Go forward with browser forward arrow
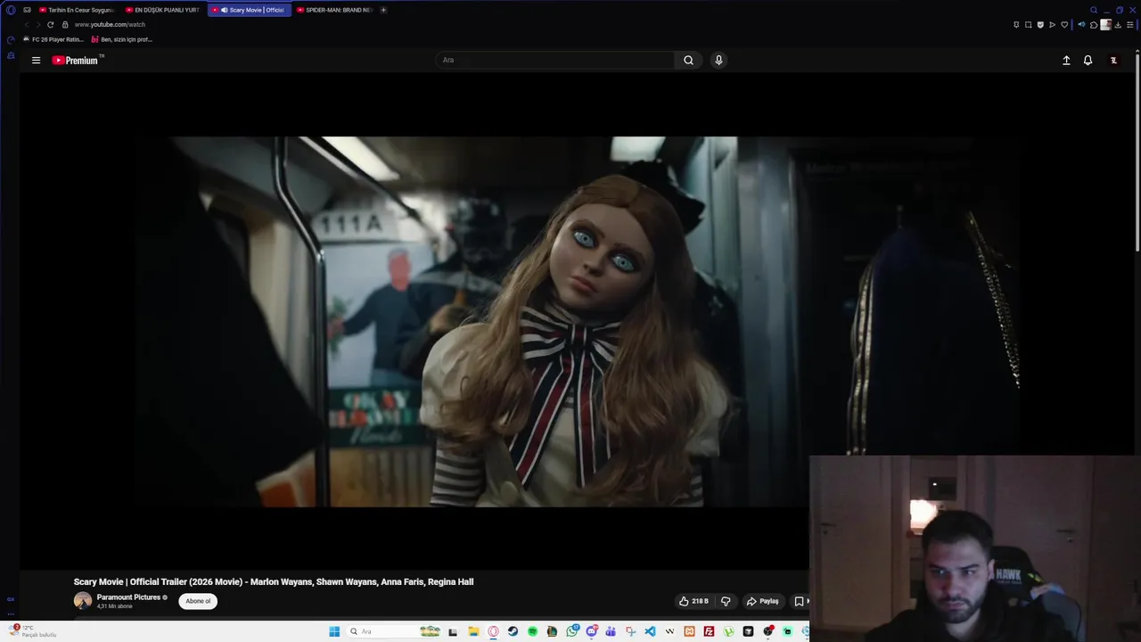 tap(37, 24)
